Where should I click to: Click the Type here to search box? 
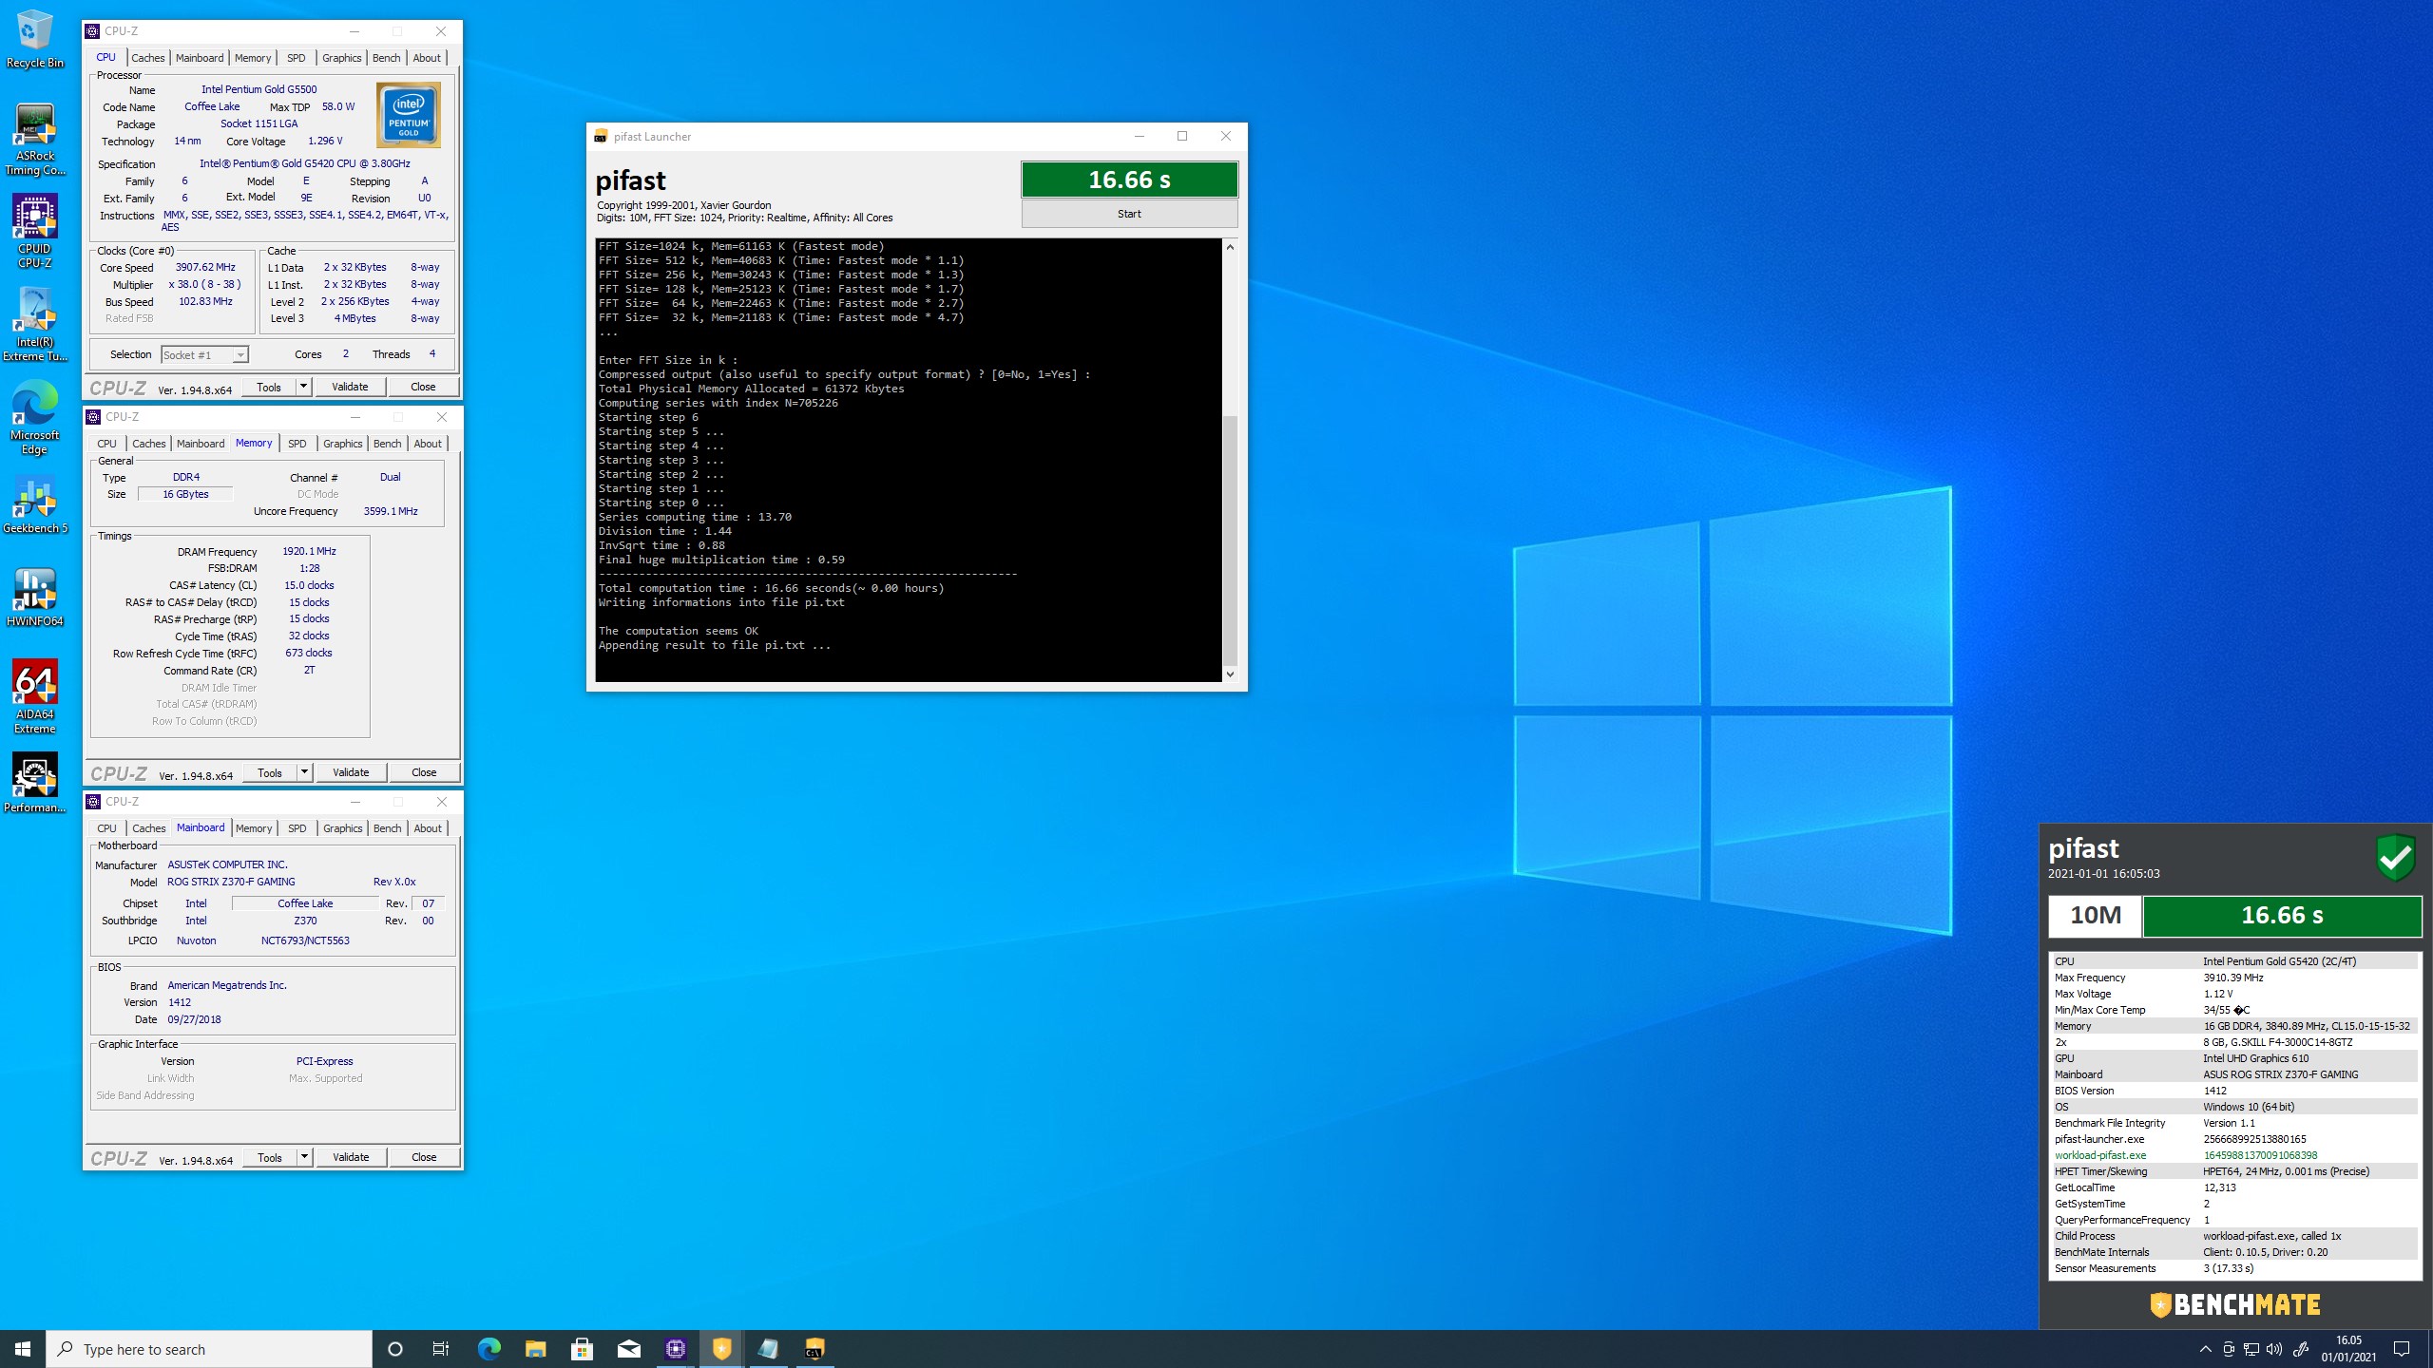[209, 1349]
